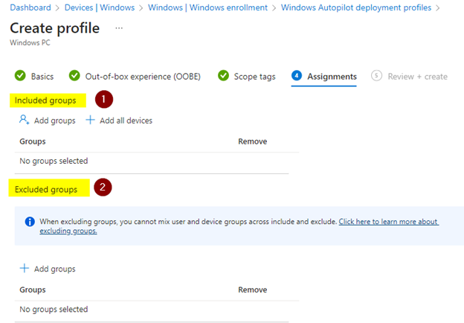464x323 pixels.
Task: Add groups under Included groups
Action: pyautogui.click(x=48, y=121)
